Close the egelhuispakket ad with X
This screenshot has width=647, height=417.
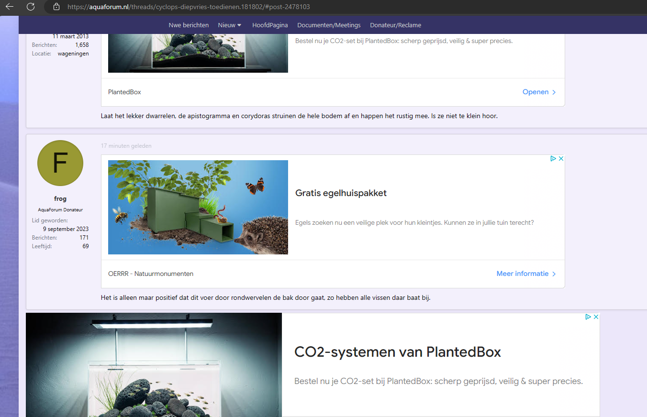561,159
